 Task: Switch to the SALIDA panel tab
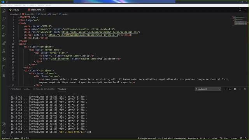(26, 89)
